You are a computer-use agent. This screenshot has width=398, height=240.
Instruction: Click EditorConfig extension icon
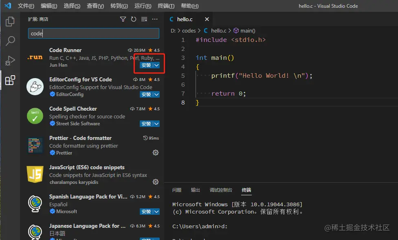tap(35, 87)
